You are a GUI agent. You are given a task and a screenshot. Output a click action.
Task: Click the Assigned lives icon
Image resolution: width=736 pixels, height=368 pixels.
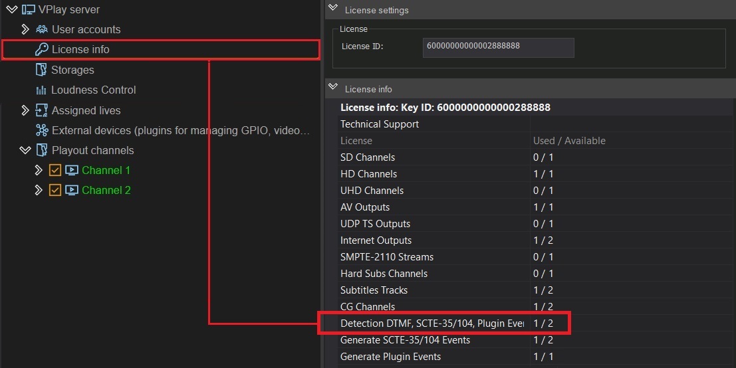pyautogui.click(x=41, y=110)
